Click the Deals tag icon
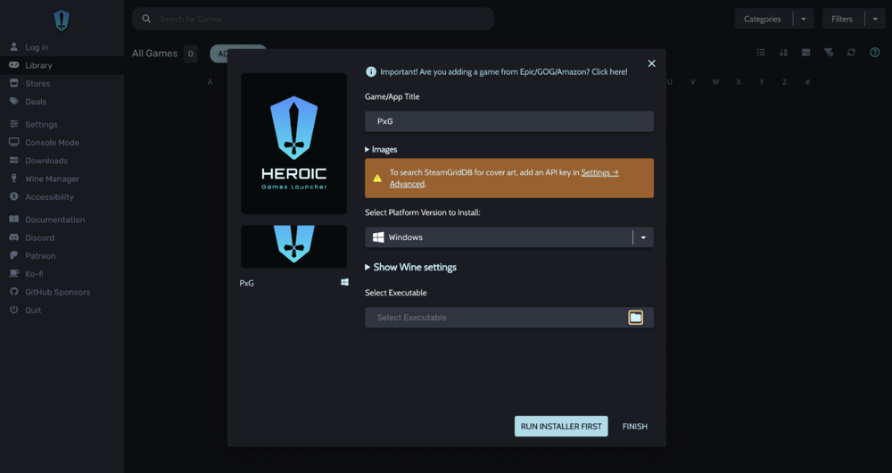 (x=13, y=102)
